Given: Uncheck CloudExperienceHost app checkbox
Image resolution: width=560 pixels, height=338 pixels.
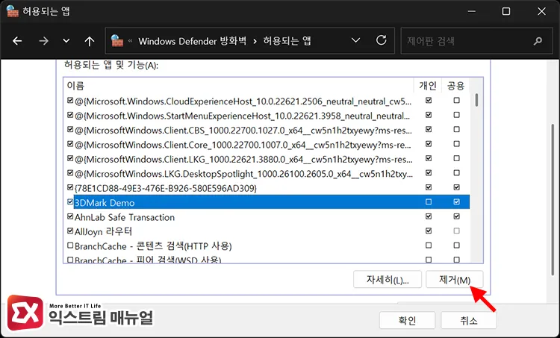Looking at the screenshot, I should click(x=70, y=101).
